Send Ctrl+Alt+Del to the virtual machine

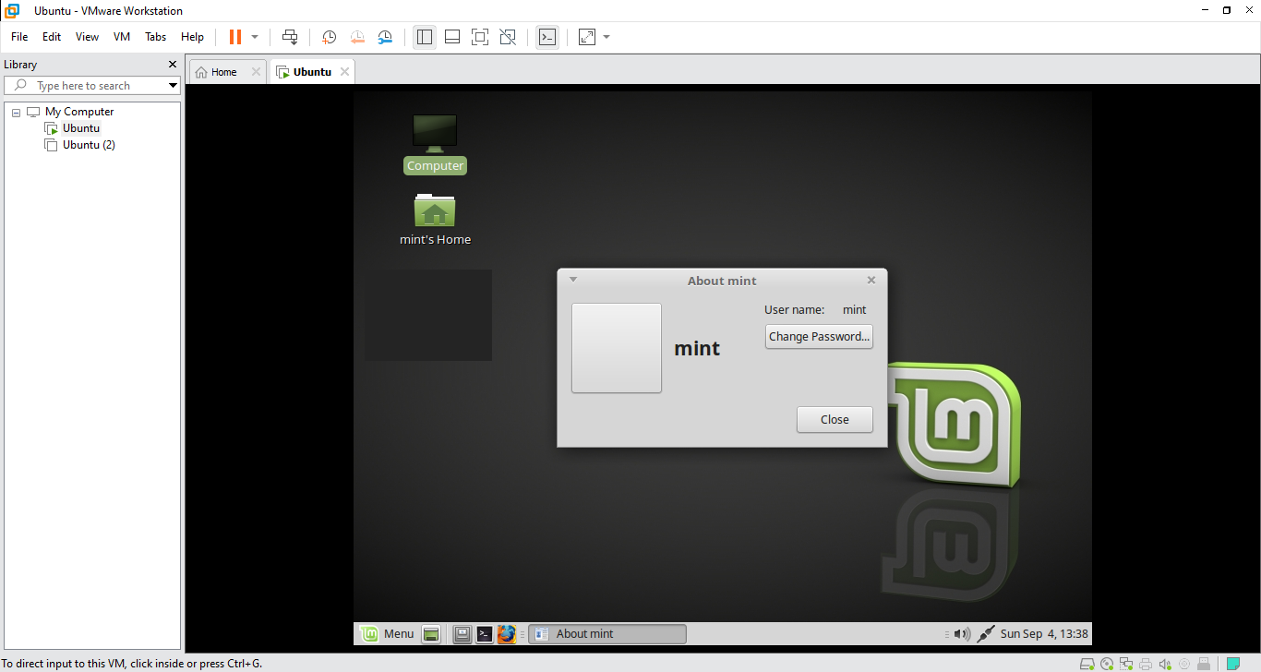pos(290,37)
